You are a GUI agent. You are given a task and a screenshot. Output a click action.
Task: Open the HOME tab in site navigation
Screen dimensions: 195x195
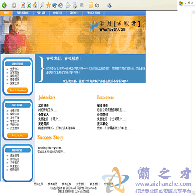6,13
